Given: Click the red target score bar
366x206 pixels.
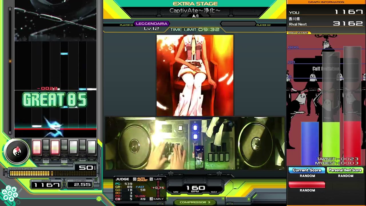Looking at the screenshot, I should click(x=352, y=143).
